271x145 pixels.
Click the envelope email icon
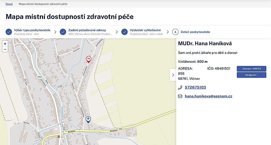point(180,96)
